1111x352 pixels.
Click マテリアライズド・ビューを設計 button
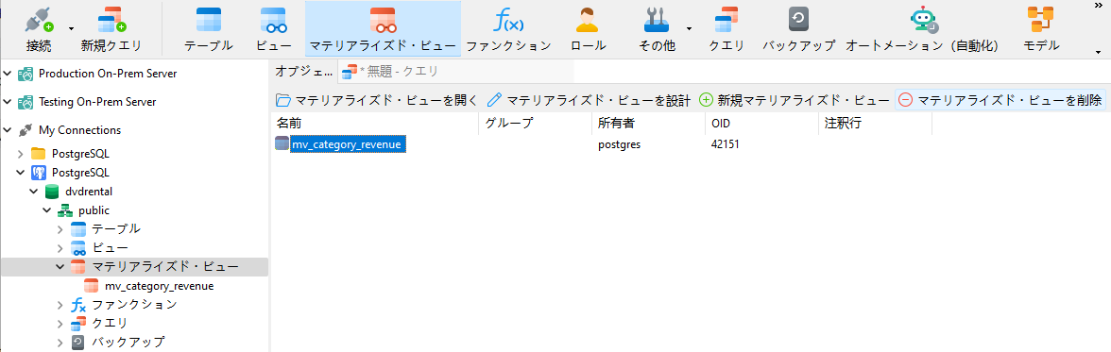click(x=589, y=100)
